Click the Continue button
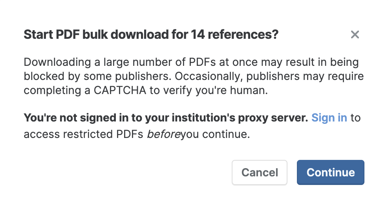The width and height of the screenshot is (388, 203). 331,172
